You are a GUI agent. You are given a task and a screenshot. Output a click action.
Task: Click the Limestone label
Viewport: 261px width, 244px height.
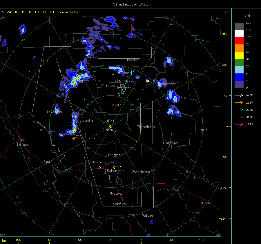55,112
